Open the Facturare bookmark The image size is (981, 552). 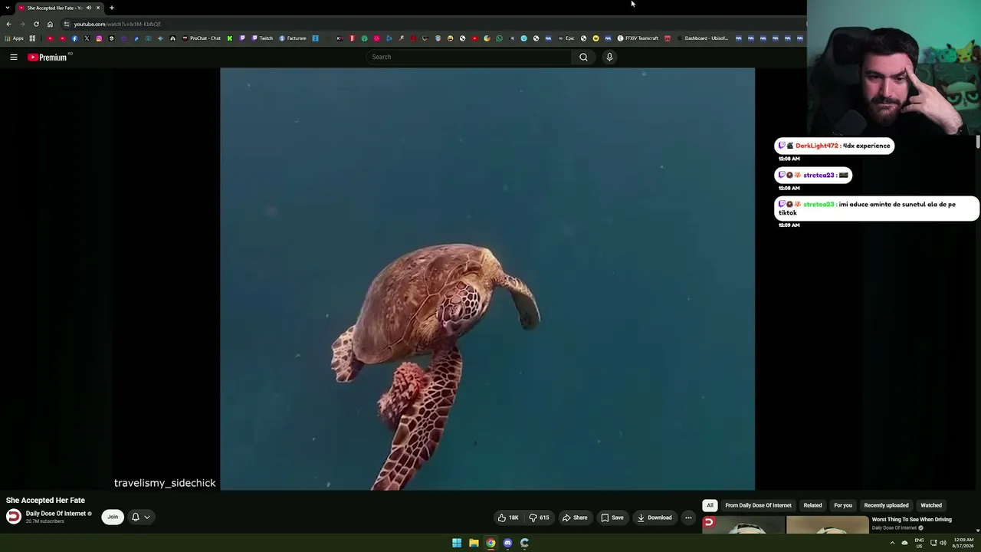click(x=293, y=38)
